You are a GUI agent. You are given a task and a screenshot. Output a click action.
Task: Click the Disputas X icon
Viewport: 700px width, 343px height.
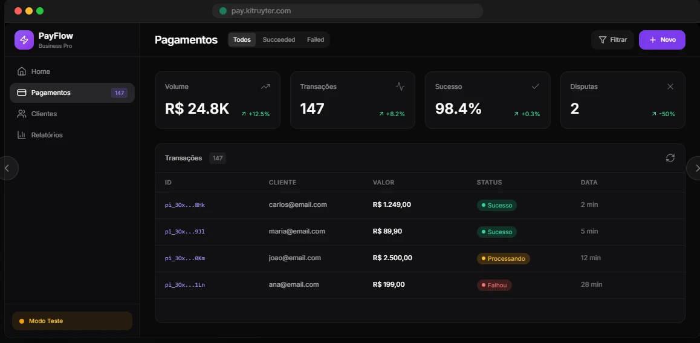coord(670,87)
